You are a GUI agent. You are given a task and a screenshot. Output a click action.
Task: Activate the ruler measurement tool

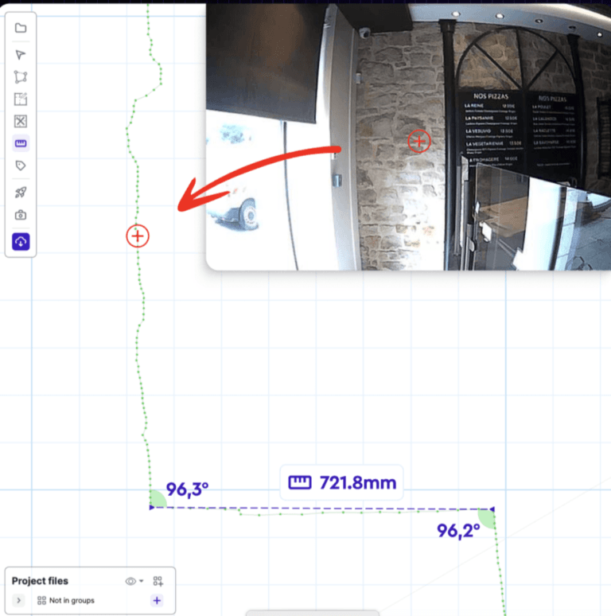pyautogui.click(x=21, y=144)
